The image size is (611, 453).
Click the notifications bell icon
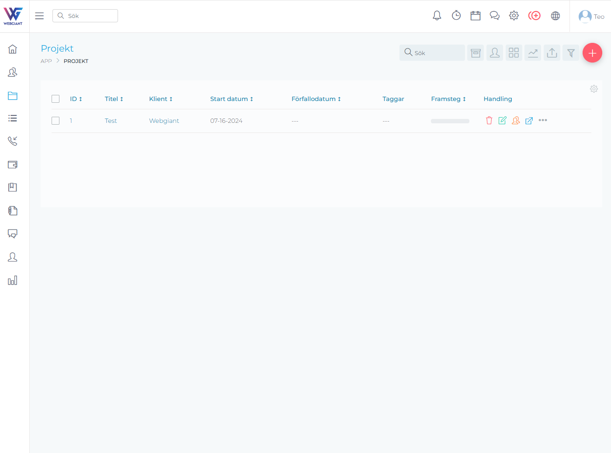[x=437, y=16]
